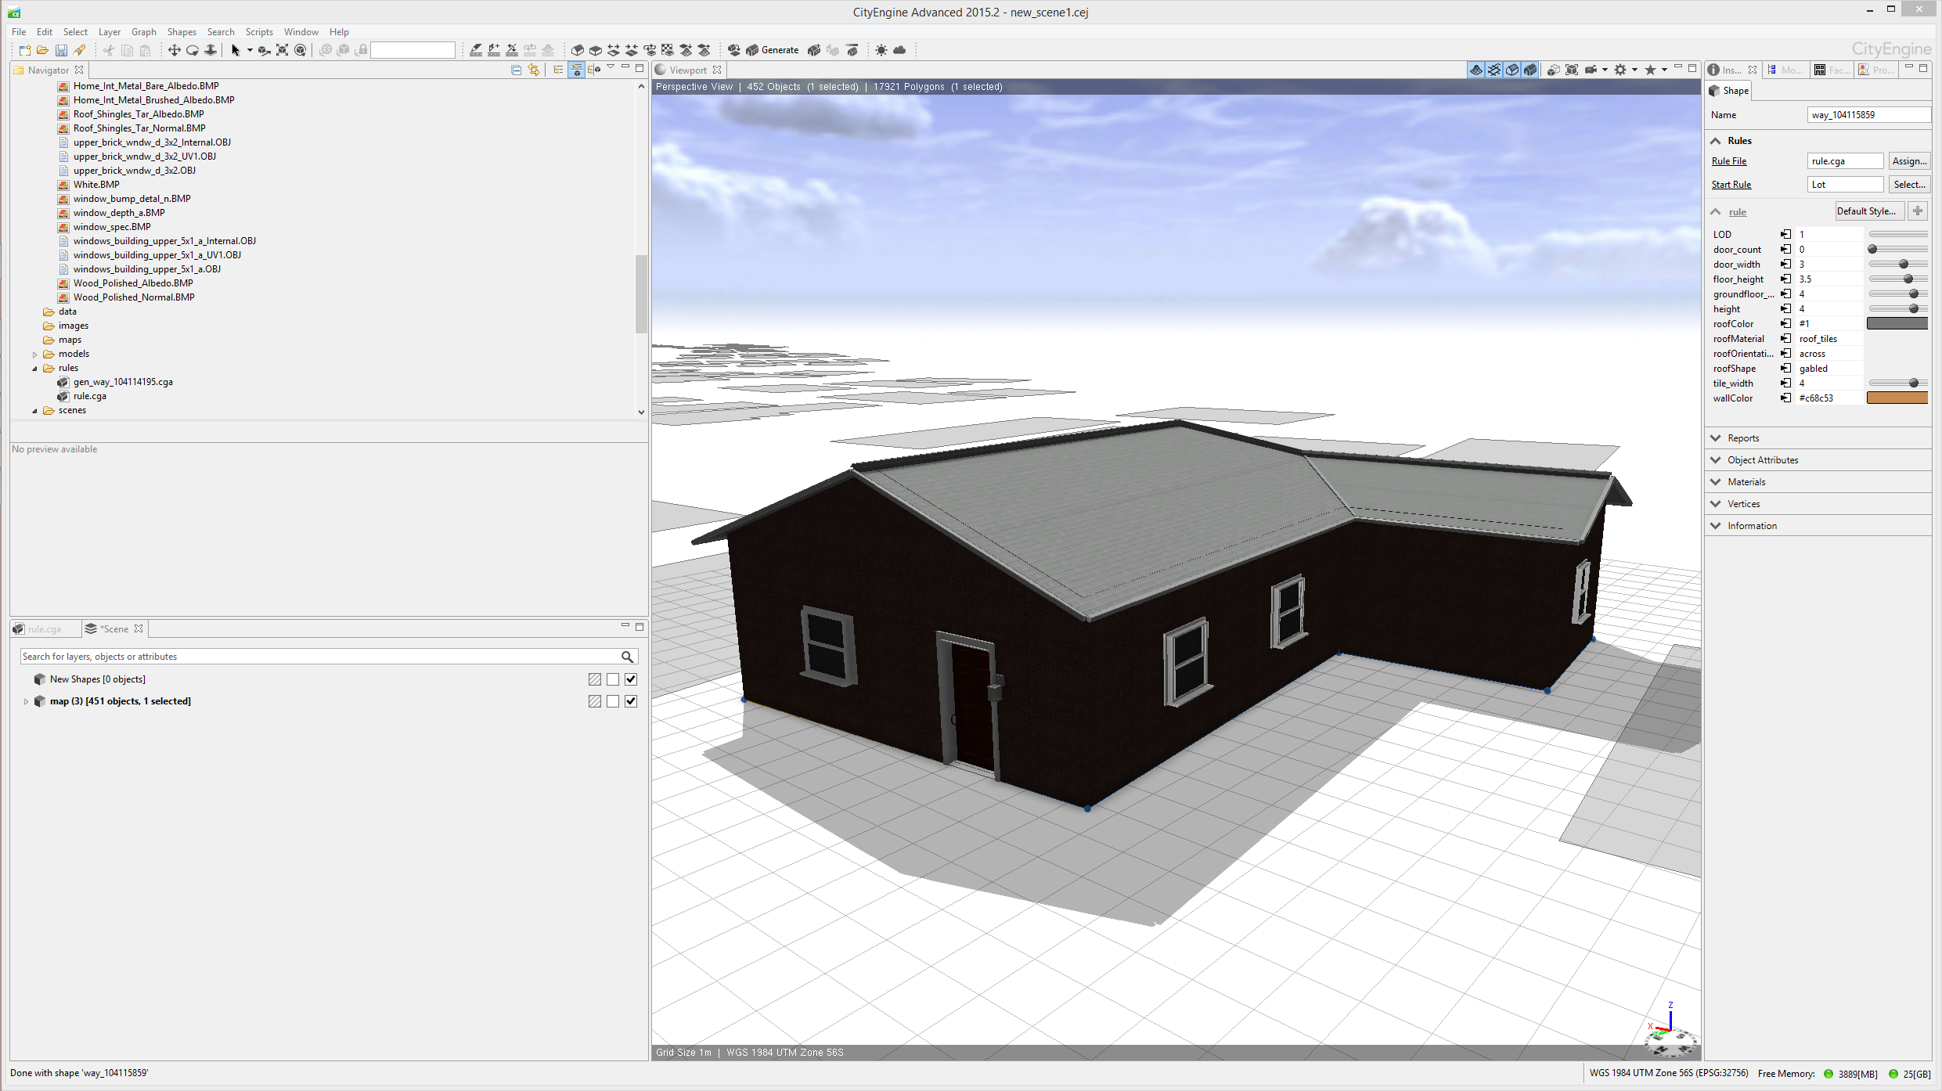Click the New file toolbar icon

[x=24, y=50]
